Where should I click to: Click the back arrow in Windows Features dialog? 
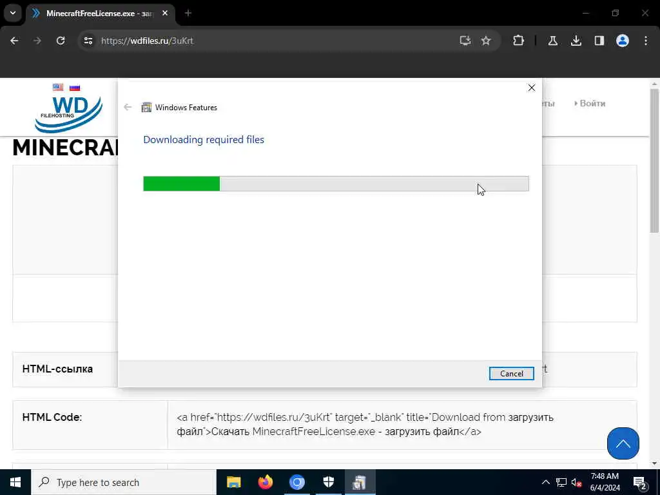128,108
